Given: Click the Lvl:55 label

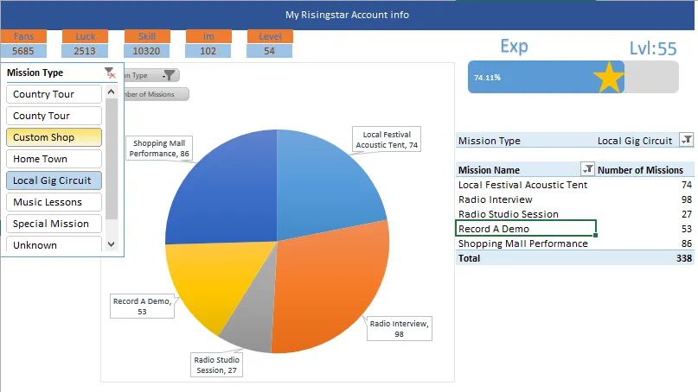Looking at the screenshot, I should (653, 48).
